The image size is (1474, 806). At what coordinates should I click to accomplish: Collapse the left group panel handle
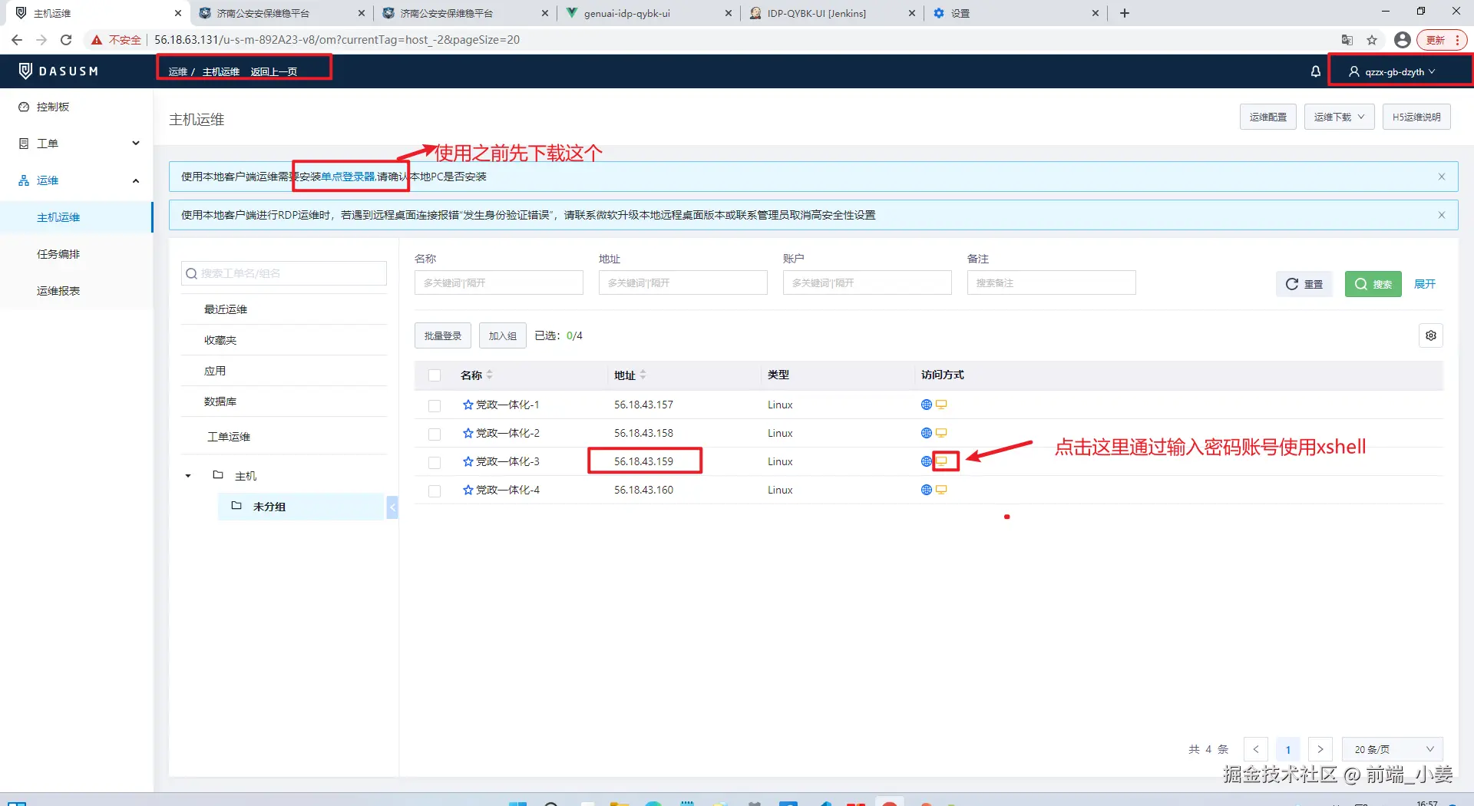pyautogui.click(x=392, y=507)
